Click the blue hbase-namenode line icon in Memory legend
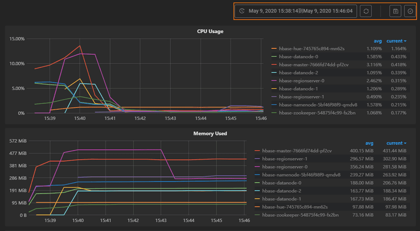This screenshot has height=231, width=420. 257,175
